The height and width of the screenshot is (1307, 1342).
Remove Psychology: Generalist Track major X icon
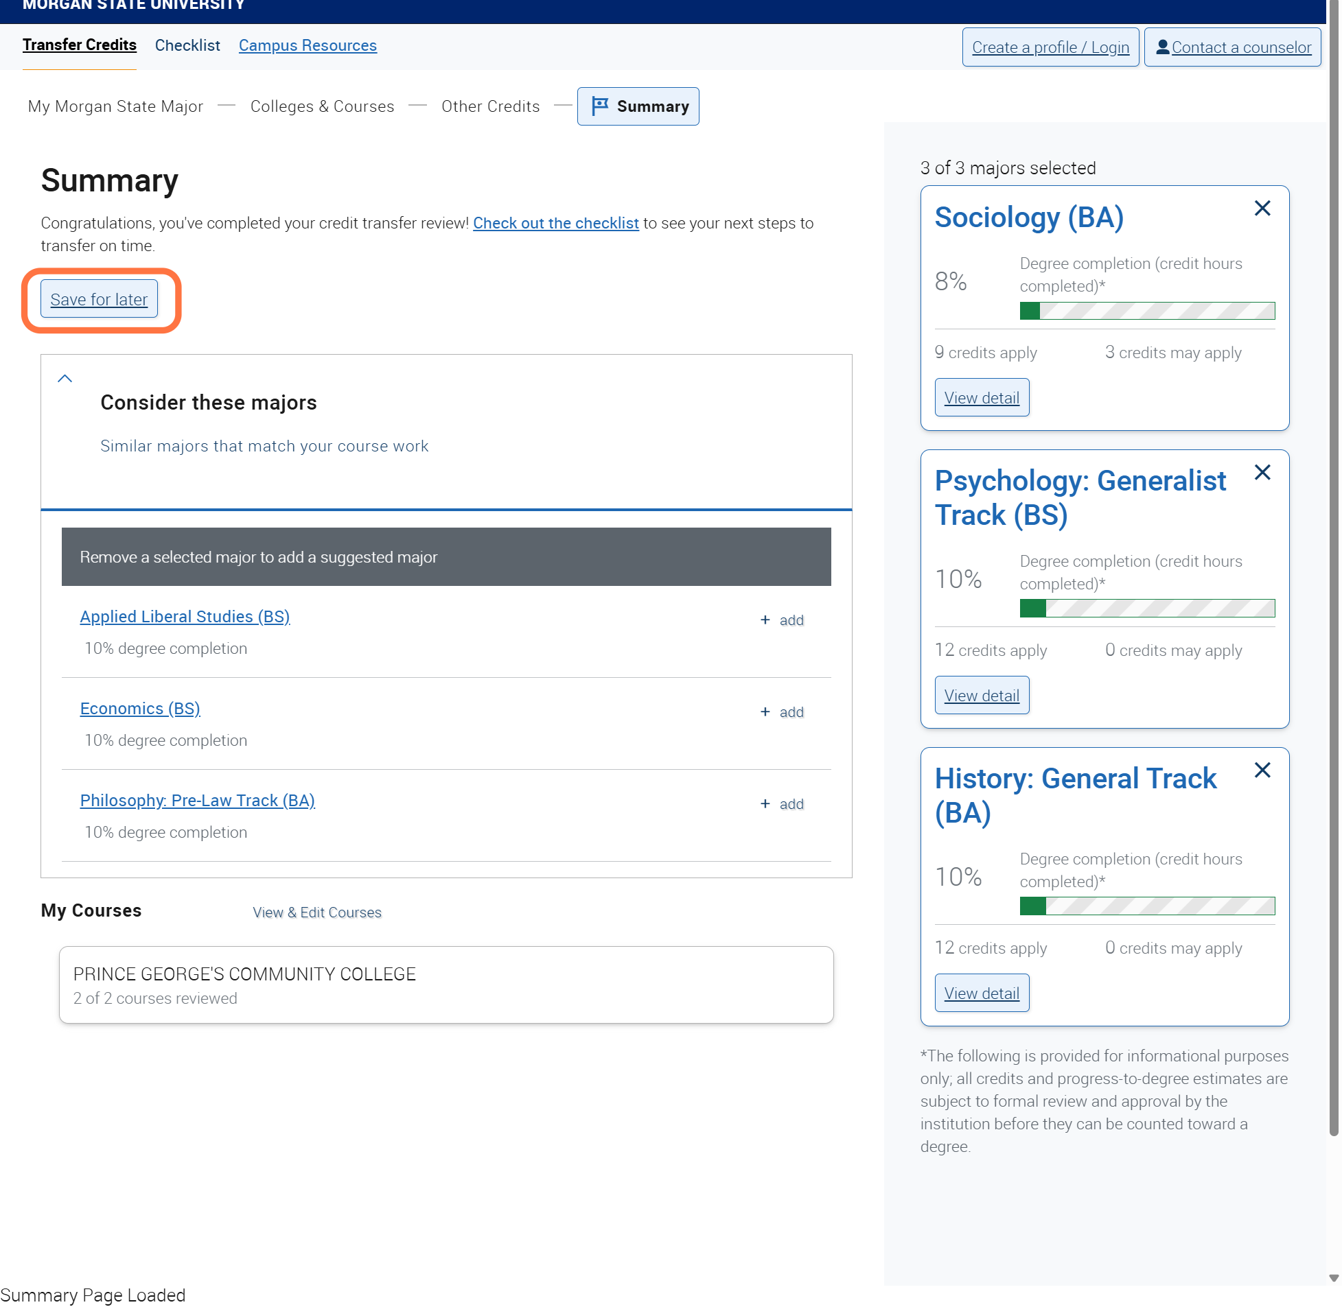pyautogui.click(x=1262, y=472)
